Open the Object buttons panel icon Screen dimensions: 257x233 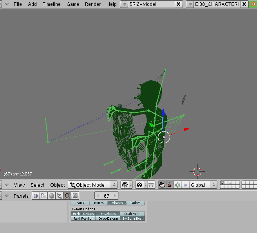(x=59, y=196)
